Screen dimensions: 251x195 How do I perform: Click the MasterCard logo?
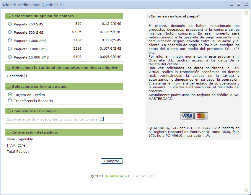[201, 116]
